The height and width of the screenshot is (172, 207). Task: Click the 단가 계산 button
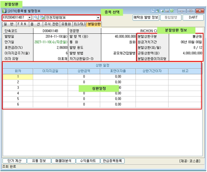14,161
